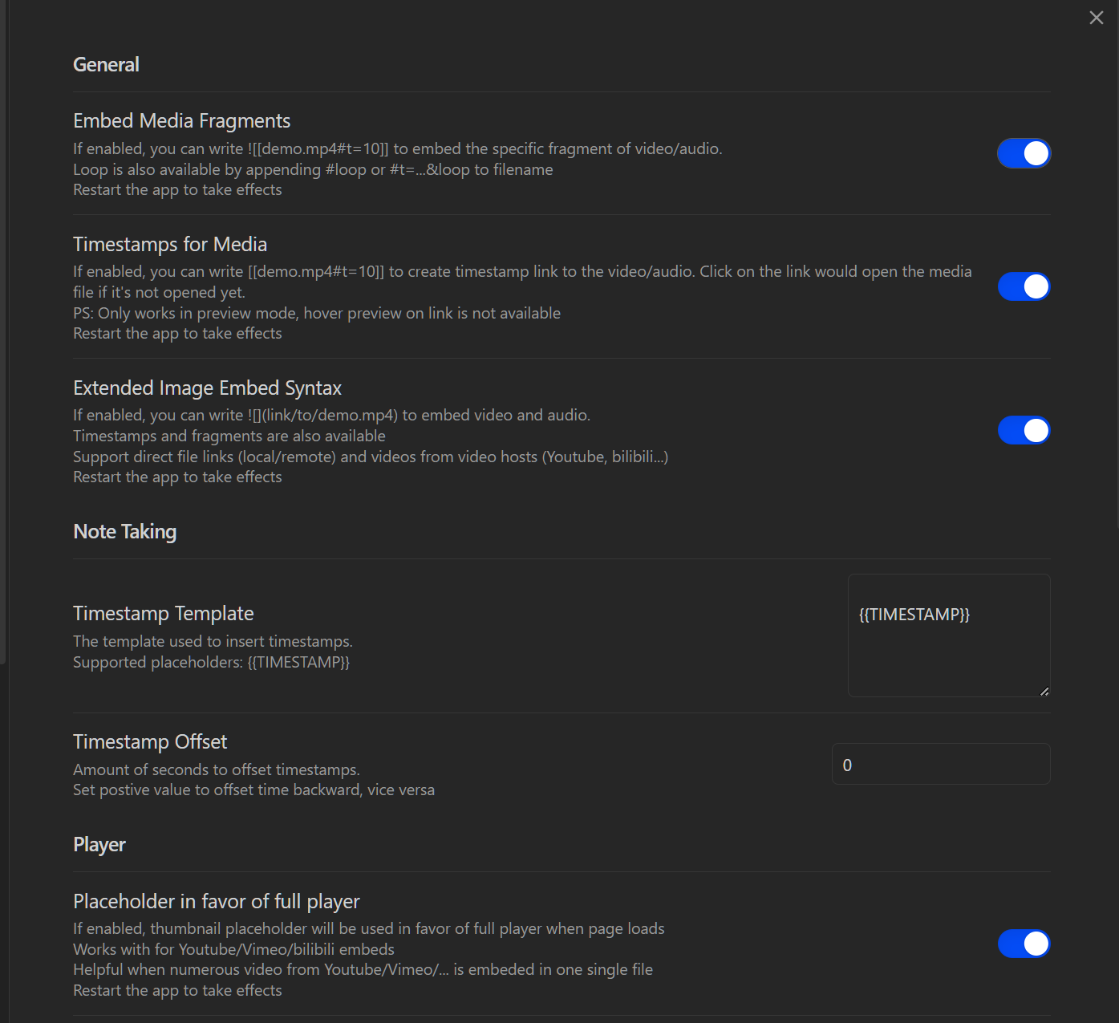Click the Note Taking section heading
This screenshot has height=1023, width=1119.
[x=124, y=531]
